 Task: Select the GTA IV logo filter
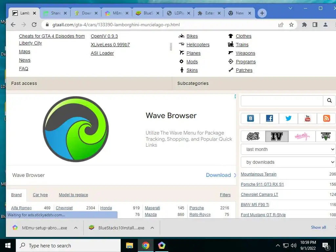click(277, 136)
